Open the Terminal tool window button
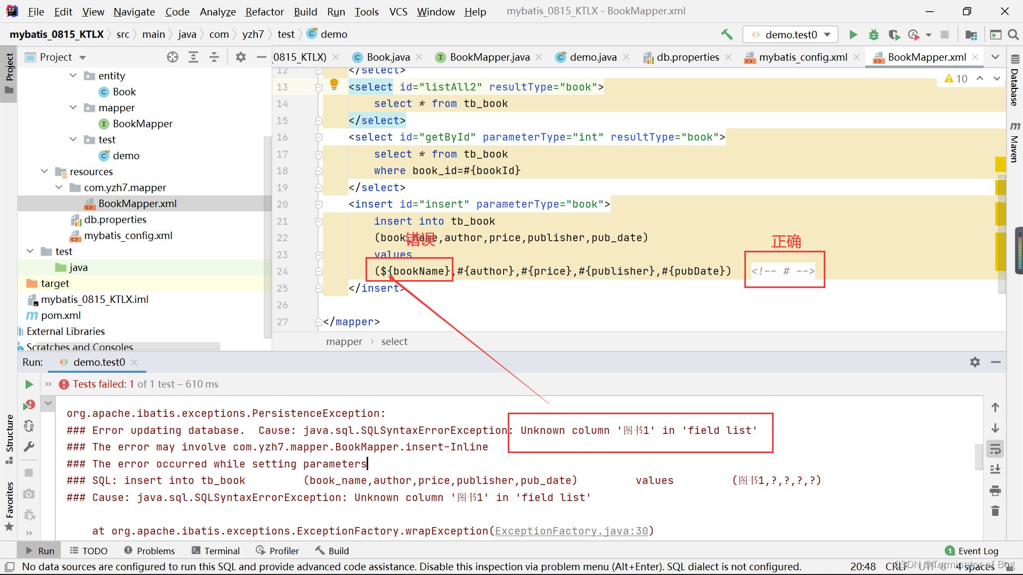This screenshot has width=1023, height=575. 216,551
